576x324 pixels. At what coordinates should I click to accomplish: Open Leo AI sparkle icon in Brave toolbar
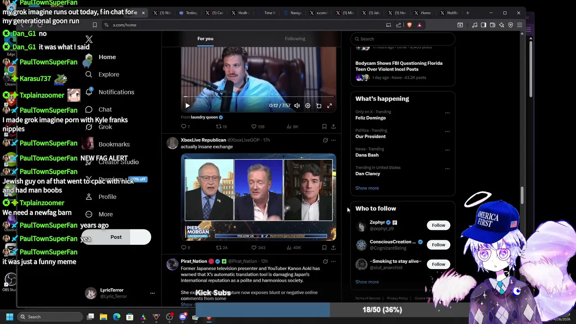501,25
